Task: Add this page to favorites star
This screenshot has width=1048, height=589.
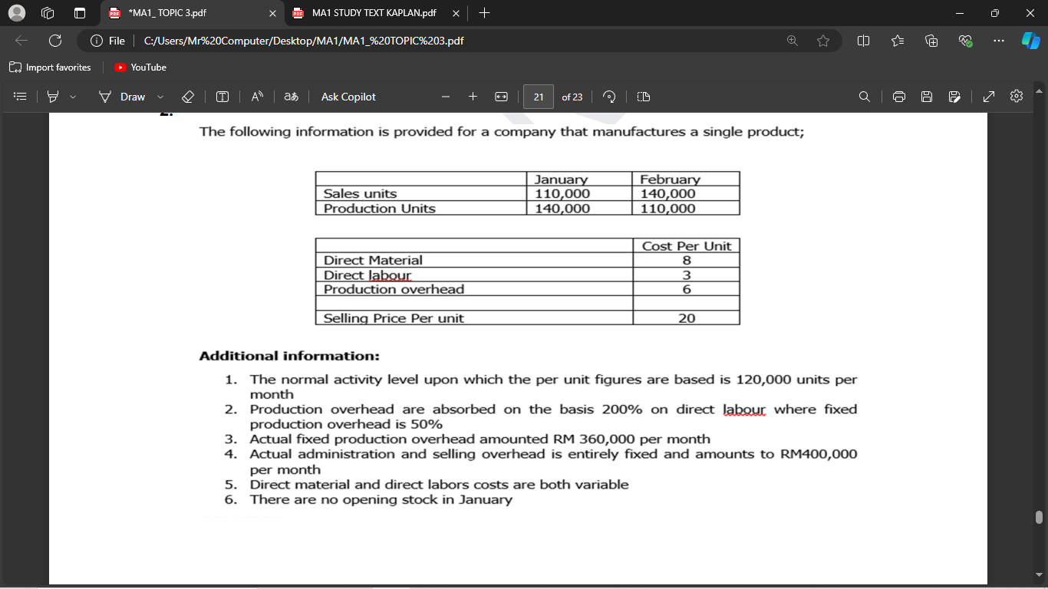Action: pos(823,41)
